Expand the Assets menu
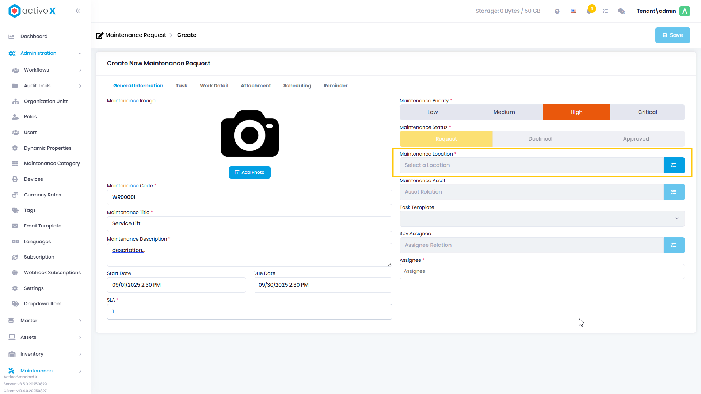 [80, 337]
